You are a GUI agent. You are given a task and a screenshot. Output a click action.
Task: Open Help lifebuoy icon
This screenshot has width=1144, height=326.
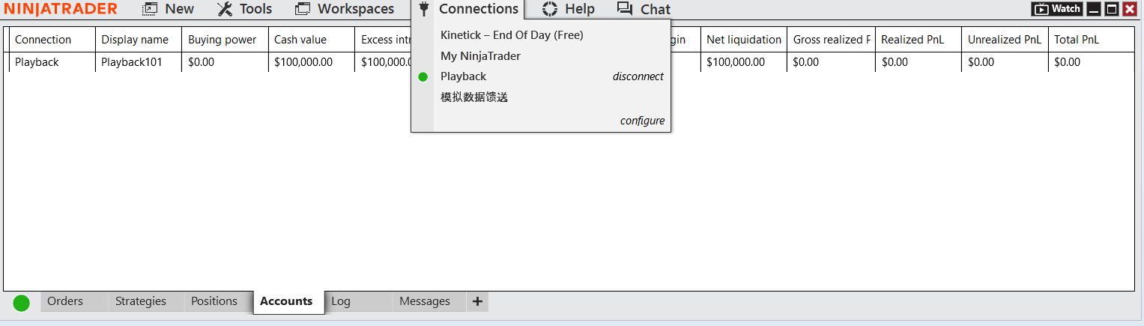click(x=550, y=9)
